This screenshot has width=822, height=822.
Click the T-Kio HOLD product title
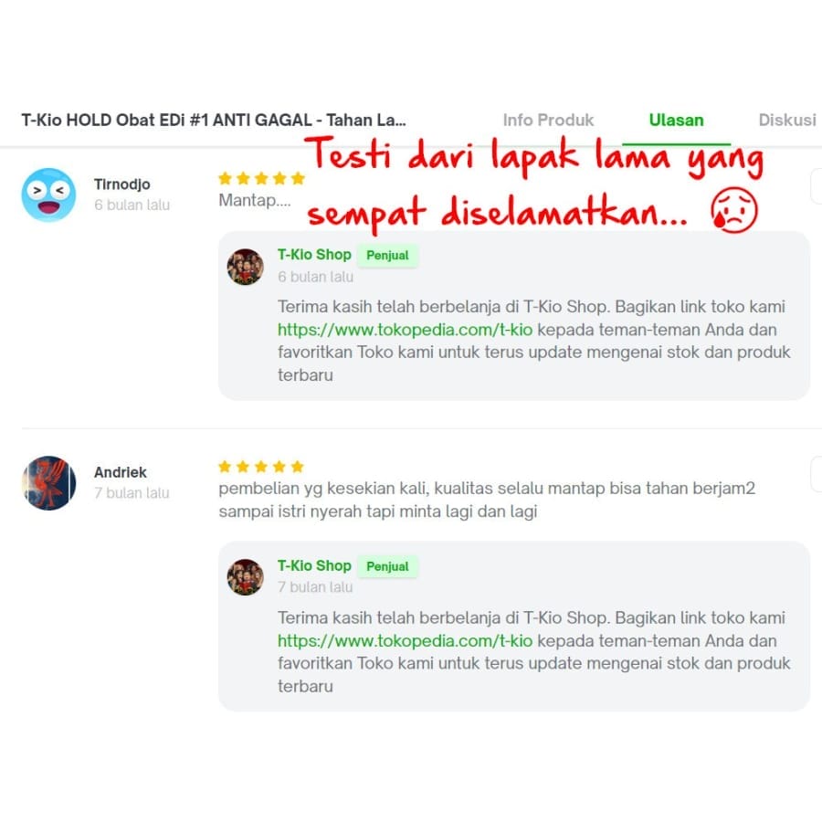pyautogui.click(x=214, y=120)
